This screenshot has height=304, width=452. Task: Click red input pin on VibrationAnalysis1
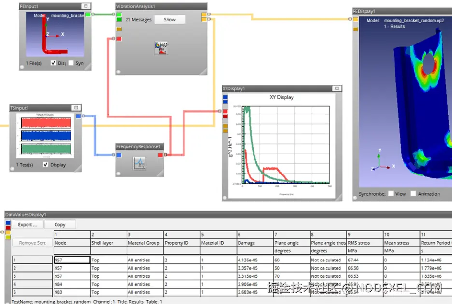click(119, 39)
